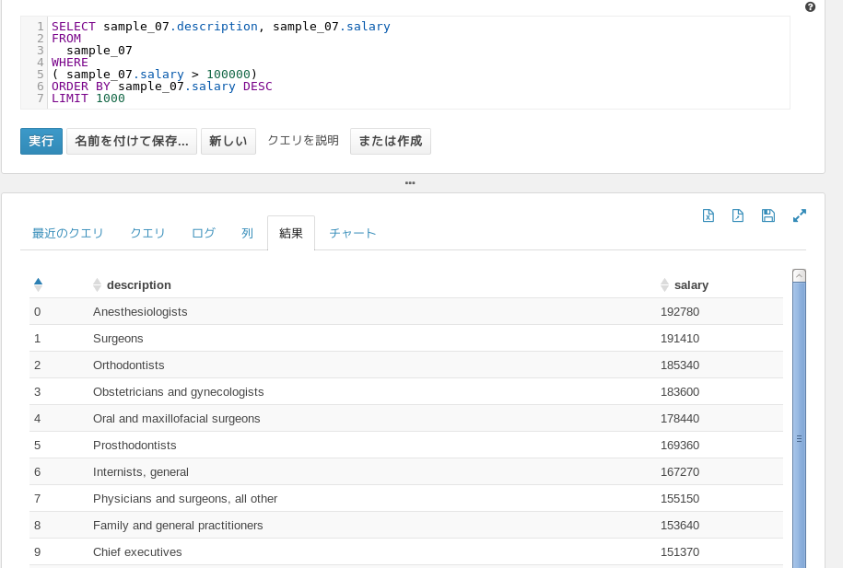
Task: Open the クエリ tab
Action: point(147,233)
